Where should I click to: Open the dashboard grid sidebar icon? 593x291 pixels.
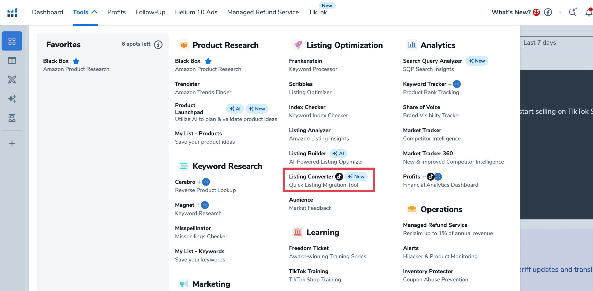12,41
